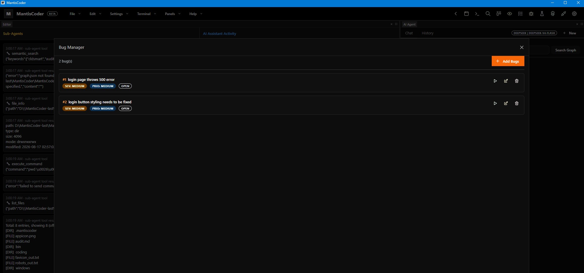This screenshot has height=273, width=584.
Task: Click the '[FILE] robots_out.txt' listing line
Action: 22,263
